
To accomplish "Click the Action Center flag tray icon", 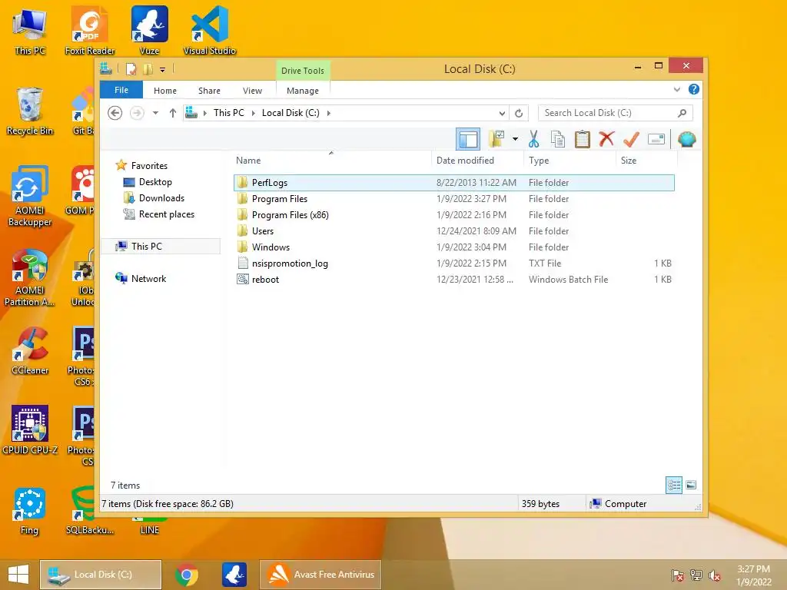I will coord(677,575).
